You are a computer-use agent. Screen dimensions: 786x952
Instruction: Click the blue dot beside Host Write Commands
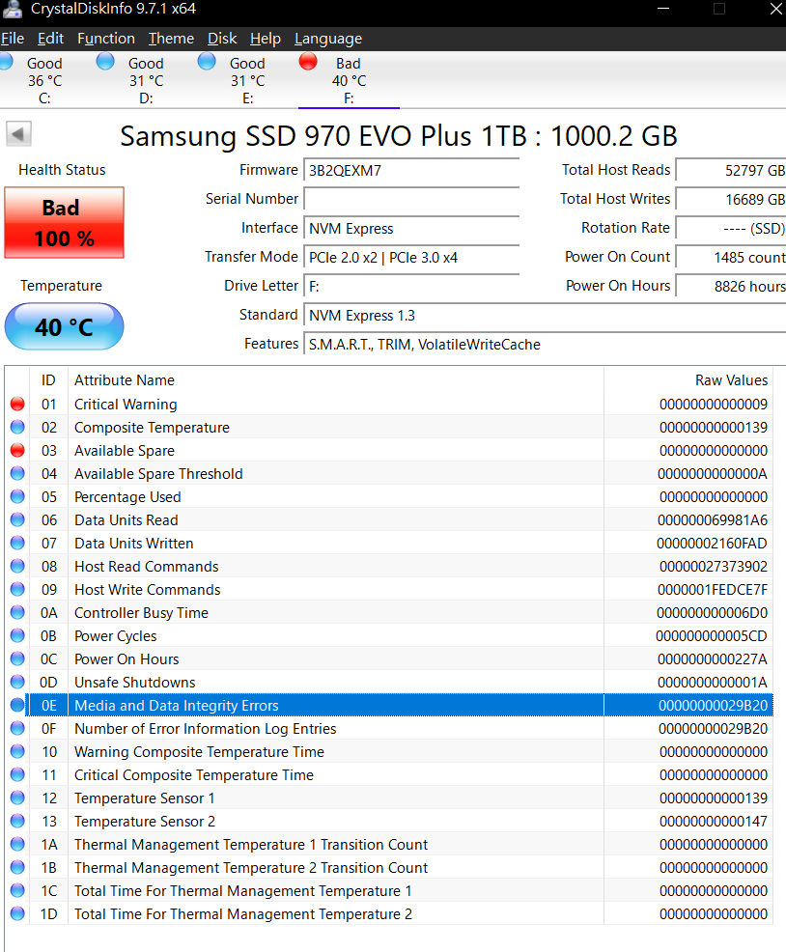17,590
